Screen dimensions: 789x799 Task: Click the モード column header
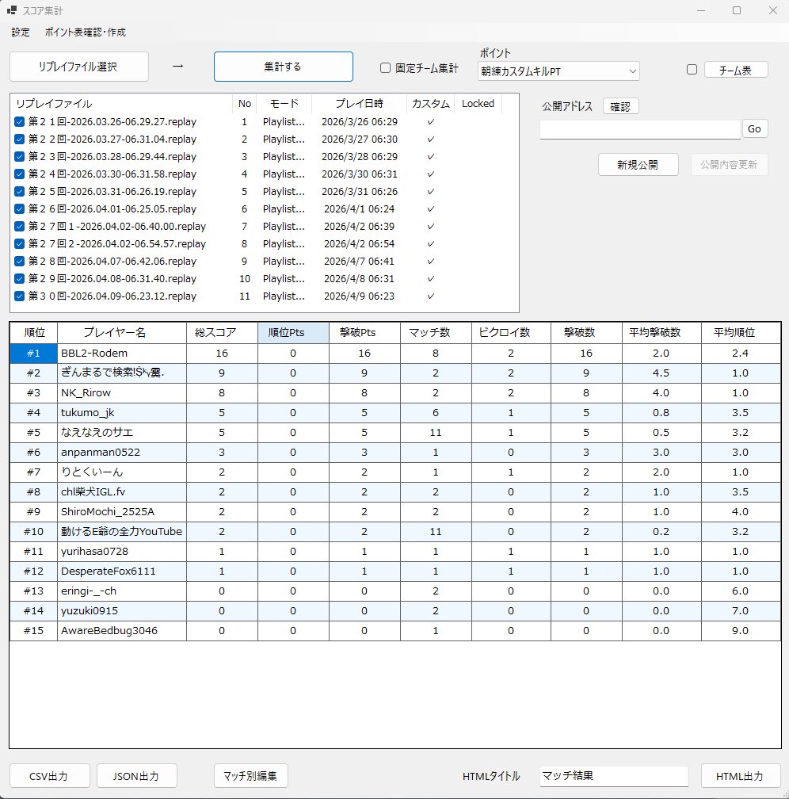[284, 103]
